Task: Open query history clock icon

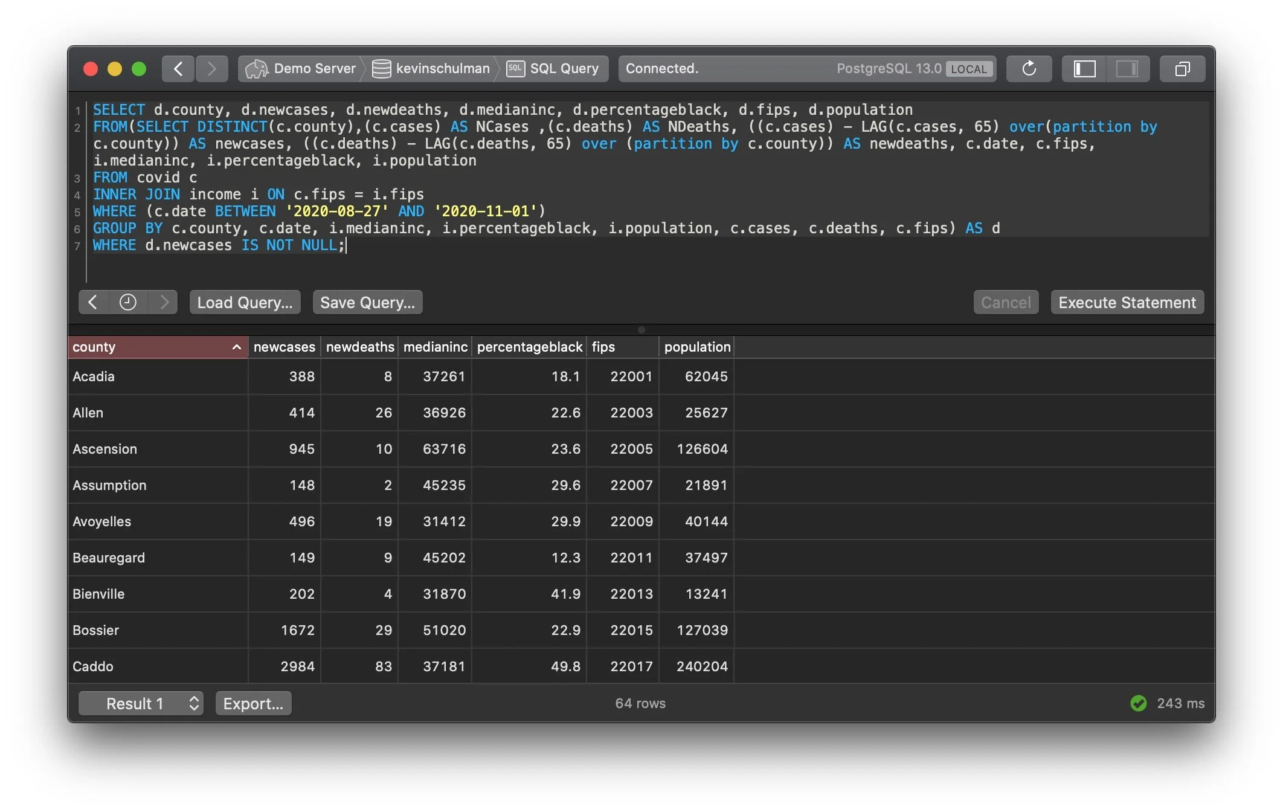Action: [x=127, y=302]
